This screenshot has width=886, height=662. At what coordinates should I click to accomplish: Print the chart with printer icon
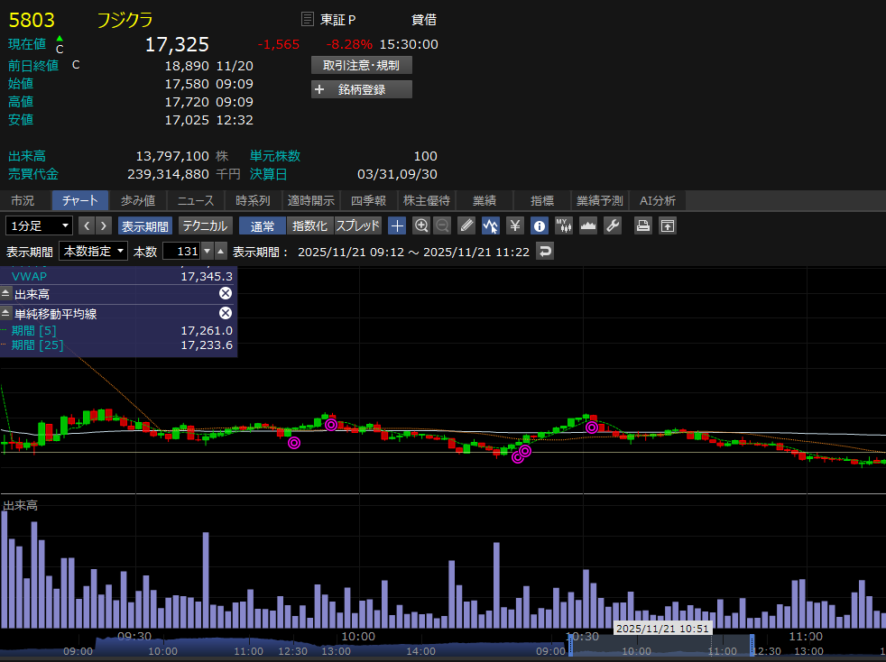click(643, 225)
